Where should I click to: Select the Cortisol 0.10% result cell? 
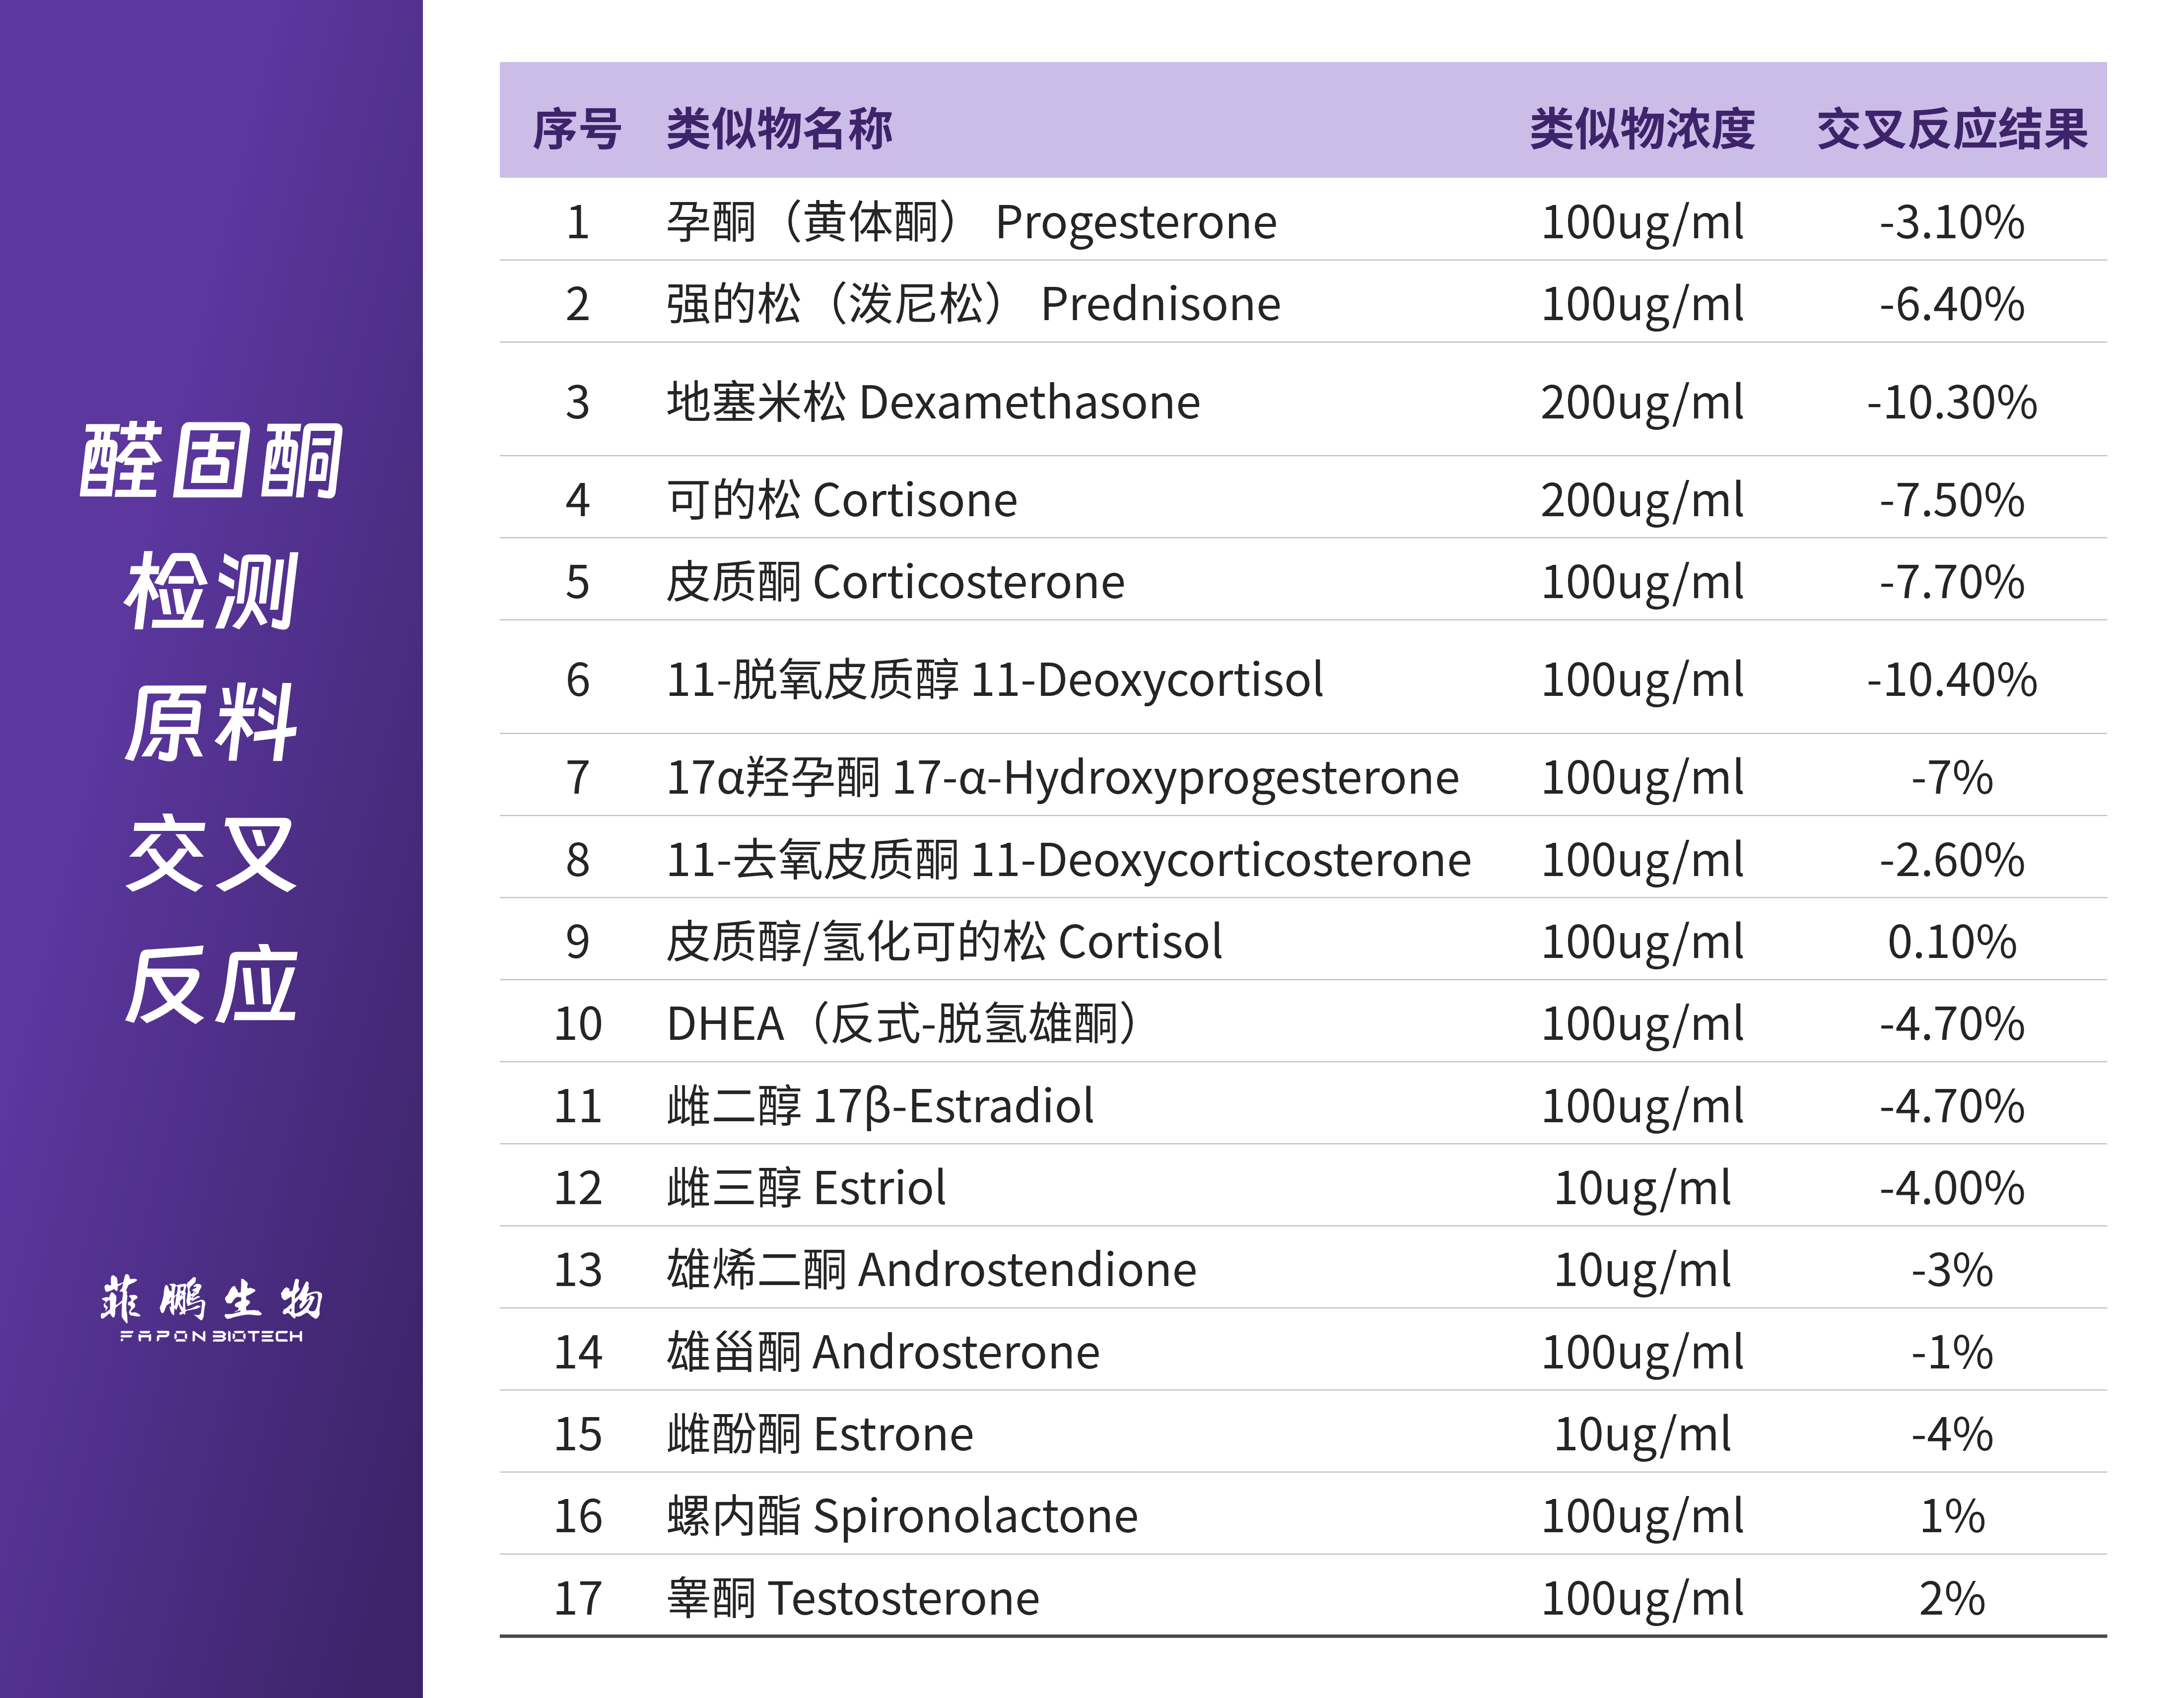1951,942
